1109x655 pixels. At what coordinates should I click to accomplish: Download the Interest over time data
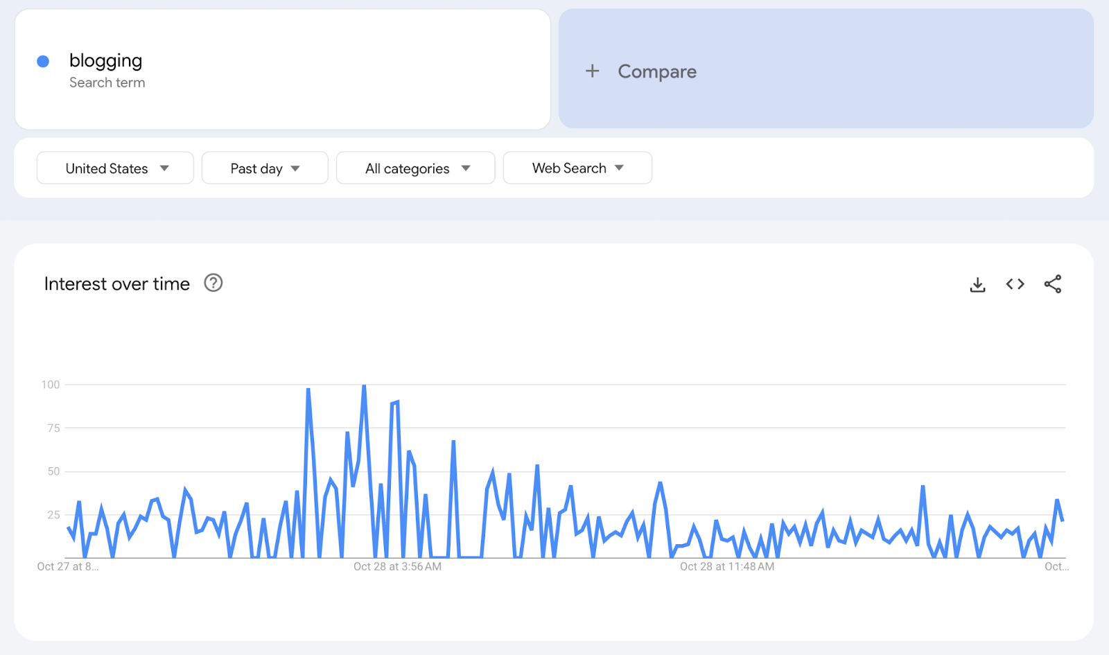click(977, 284)
